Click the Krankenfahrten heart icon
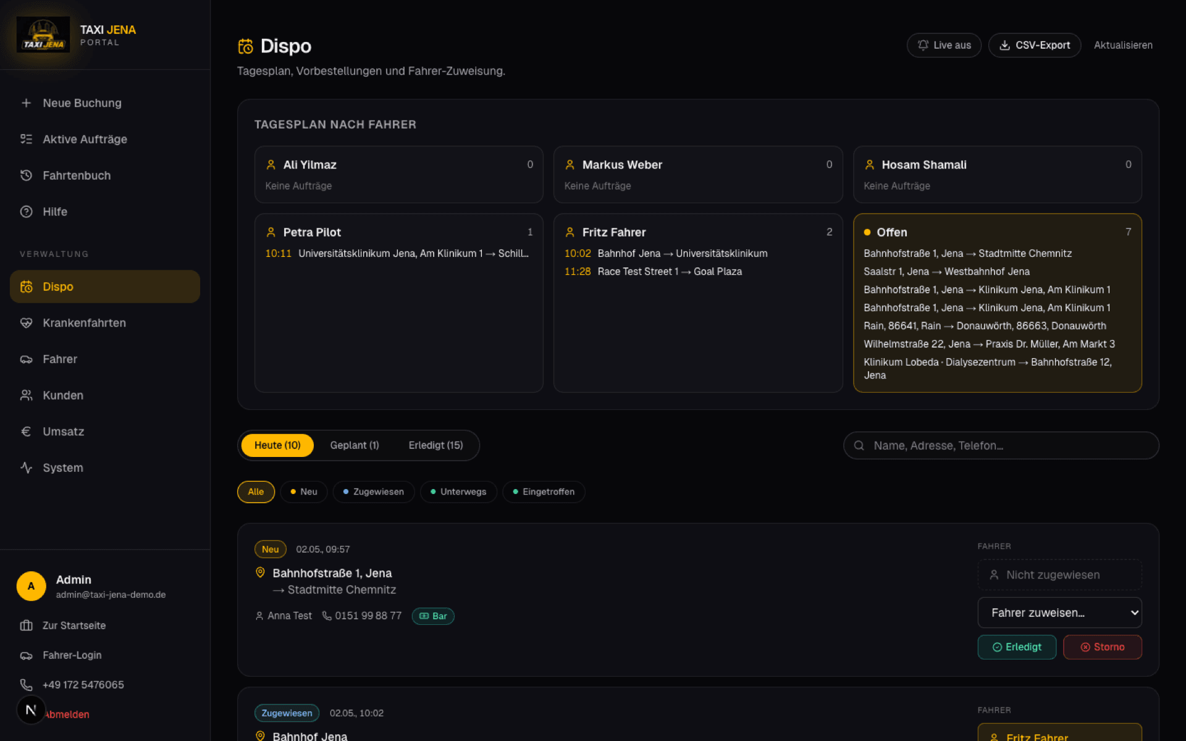Image resolution: width=1186 pixels, height=741 pixels. coord(26,323)
